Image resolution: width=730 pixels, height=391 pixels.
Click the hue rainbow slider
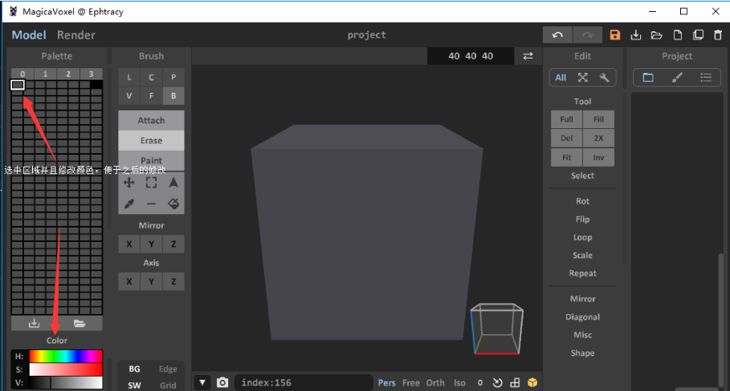(66, 357)
